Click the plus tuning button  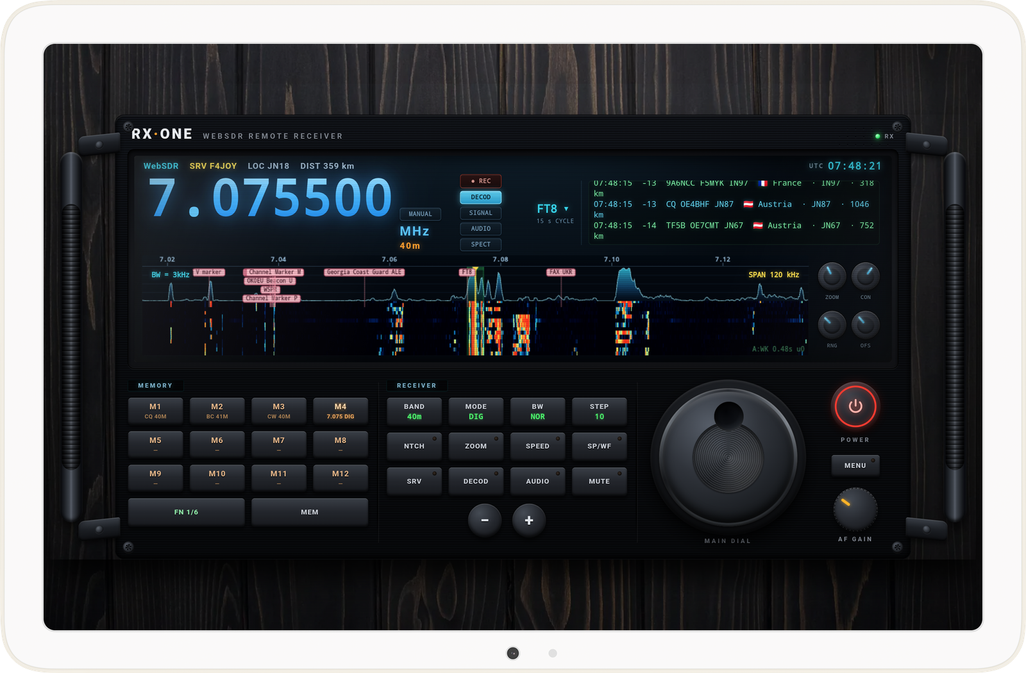[529, 520]
